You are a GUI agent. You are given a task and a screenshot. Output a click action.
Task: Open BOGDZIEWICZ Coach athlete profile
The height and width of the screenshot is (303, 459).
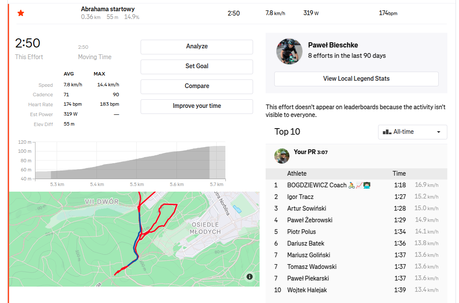[x=317, y=185]
